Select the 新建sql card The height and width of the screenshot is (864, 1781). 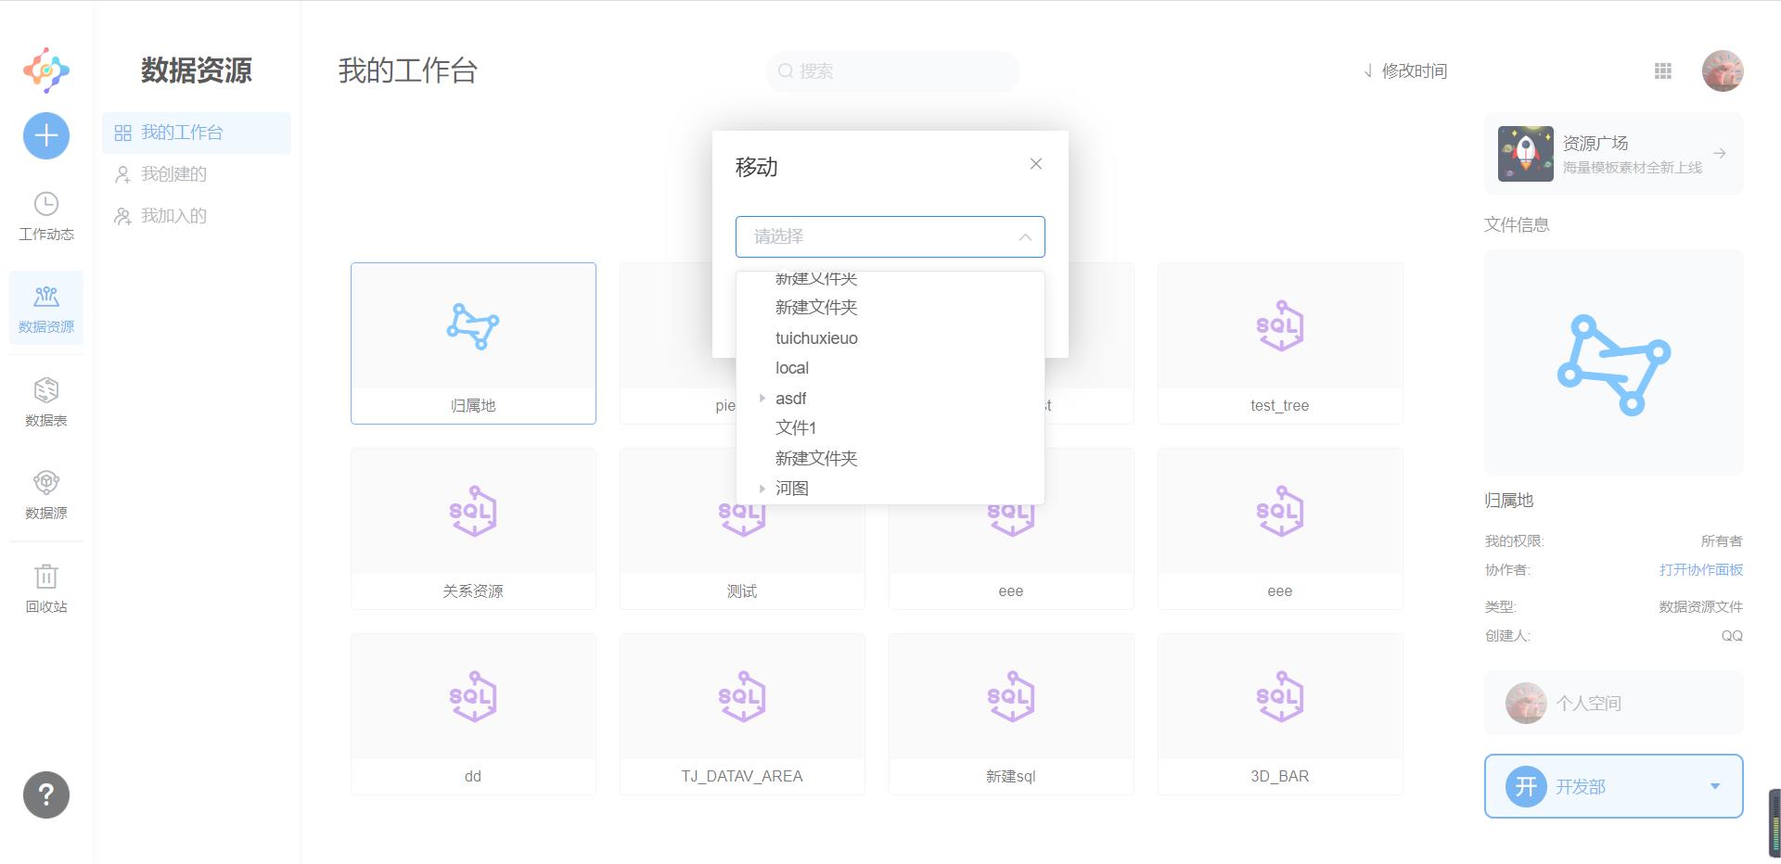tap(1011, 714)
